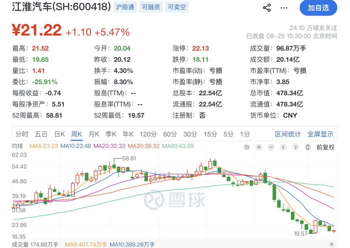Click the MA20:32.33 indicator

click(109, 146)
